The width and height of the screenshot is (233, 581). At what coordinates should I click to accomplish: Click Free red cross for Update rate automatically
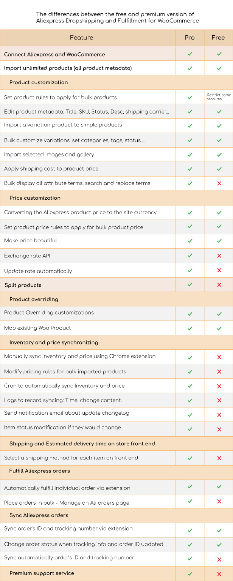pos(219,270)
